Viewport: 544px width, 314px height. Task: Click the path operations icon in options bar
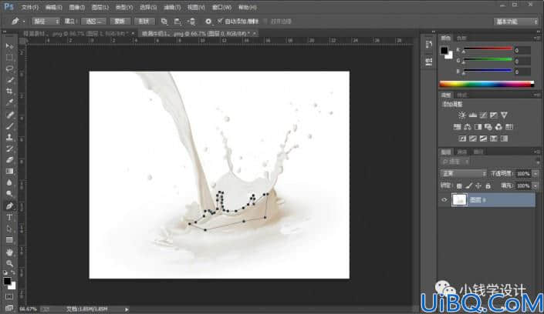[x=164, y=22]
